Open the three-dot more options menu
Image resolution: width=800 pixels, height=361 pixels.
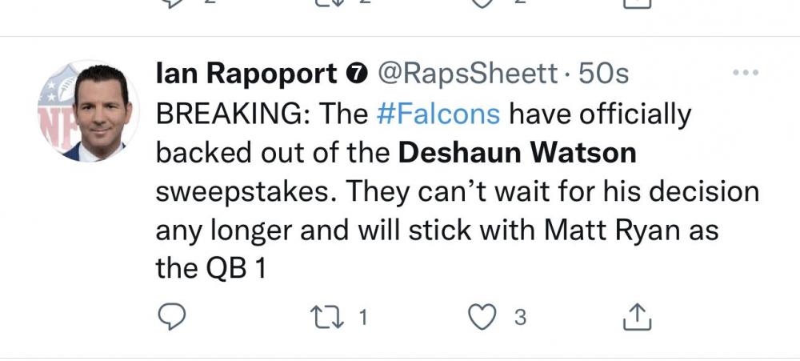746,74
